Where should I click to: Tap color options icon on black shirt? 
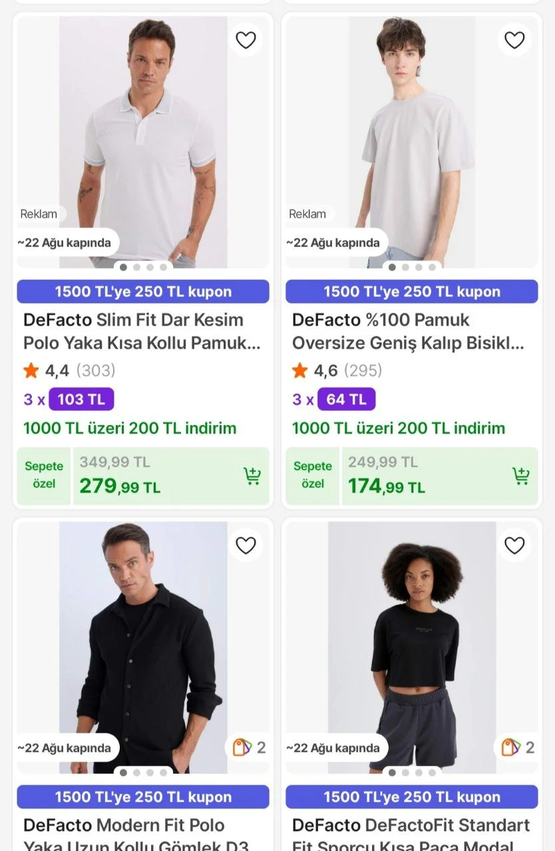pos(242,747)
